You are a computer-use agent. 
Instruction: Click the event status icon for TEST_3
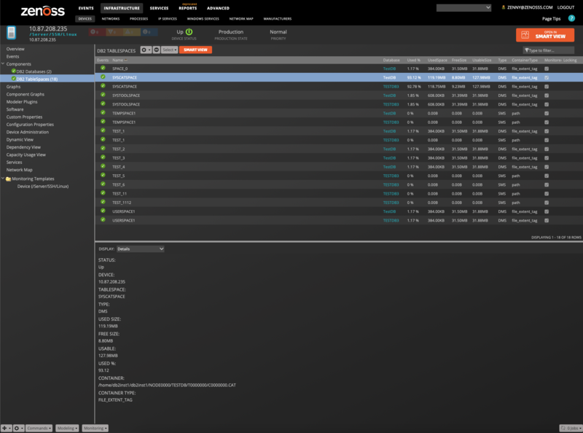(x=103, y=157)
